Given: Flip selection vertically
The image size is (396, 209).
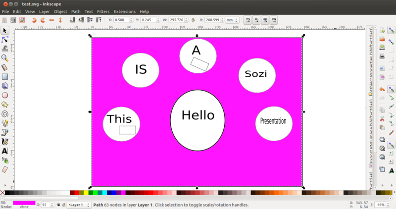Looking at the screenshot, I should (x=60, y=20).
